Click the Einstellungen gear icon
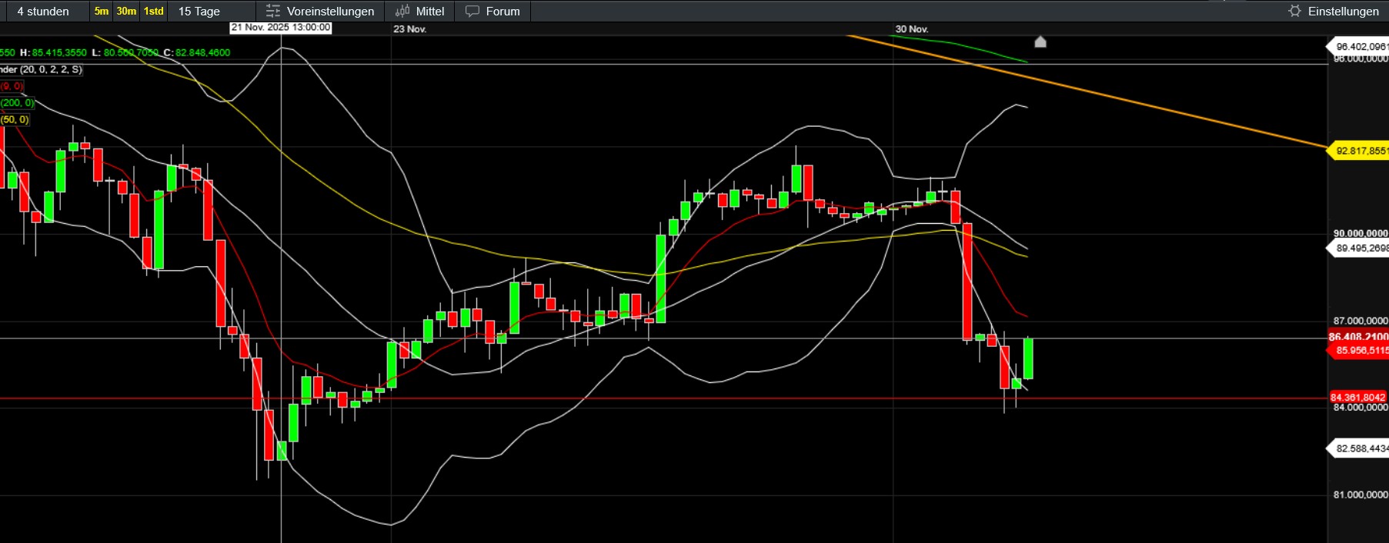This screenshot has height=543, width=1389. click(x=1294, y=11)
